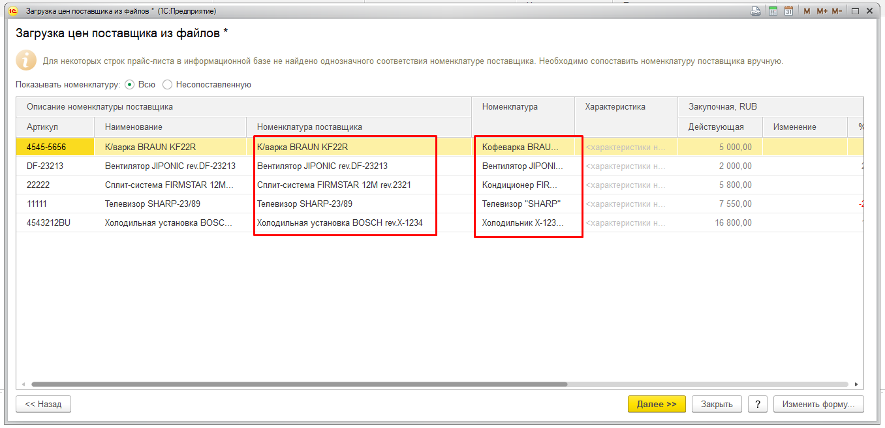Open the "Изменить форму..." options
This screenshot has width=885, height=428.
pyautogui.click(x=818, y=404)
